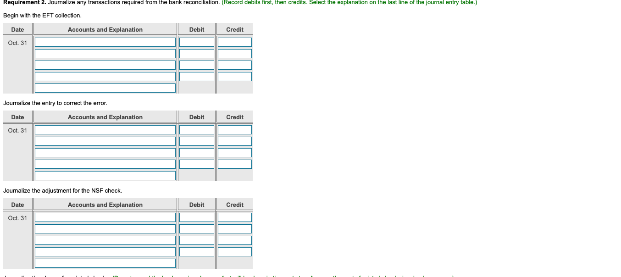Screen dimensions: 621x277
Task: Click the first account field in the NSF check entry
Action: point(105,217)
